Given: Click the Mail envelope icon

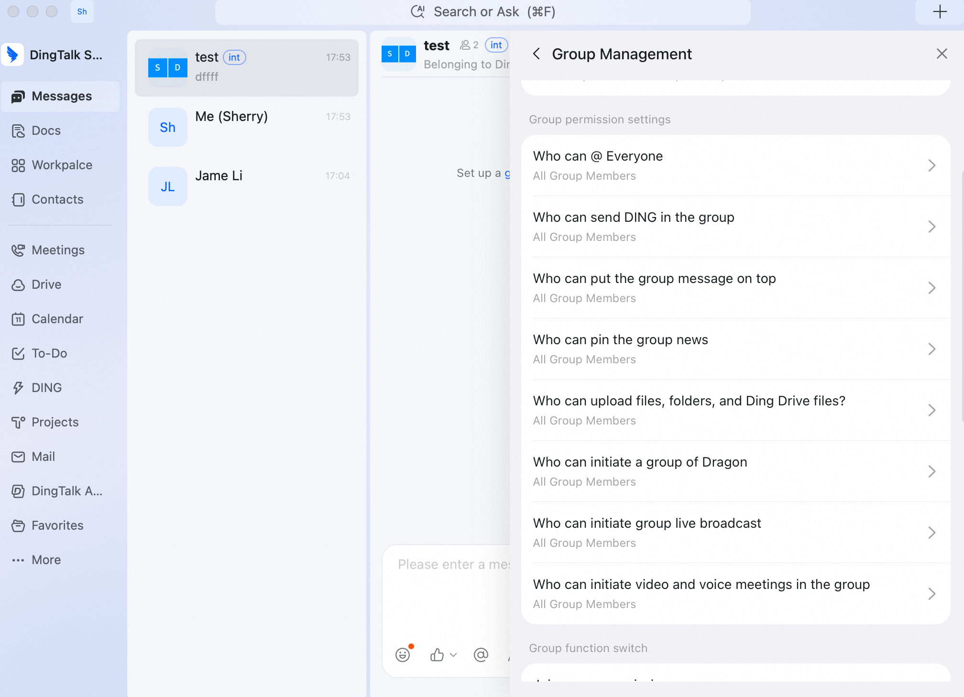Looking at the screenshot, I should click(x=18, y=457).
